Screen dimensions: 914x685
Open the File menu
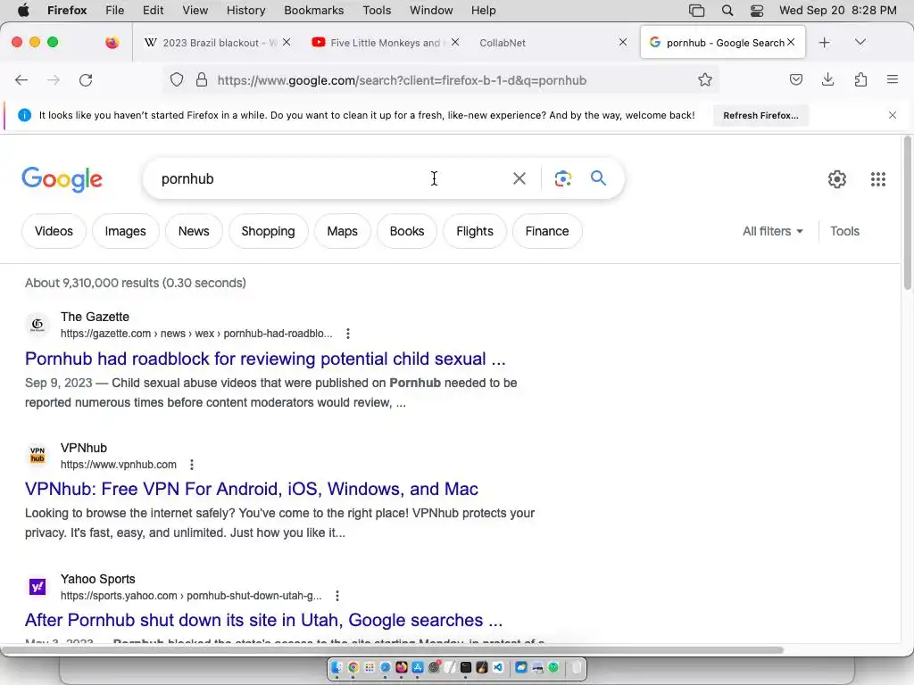(x=114, y=10)
